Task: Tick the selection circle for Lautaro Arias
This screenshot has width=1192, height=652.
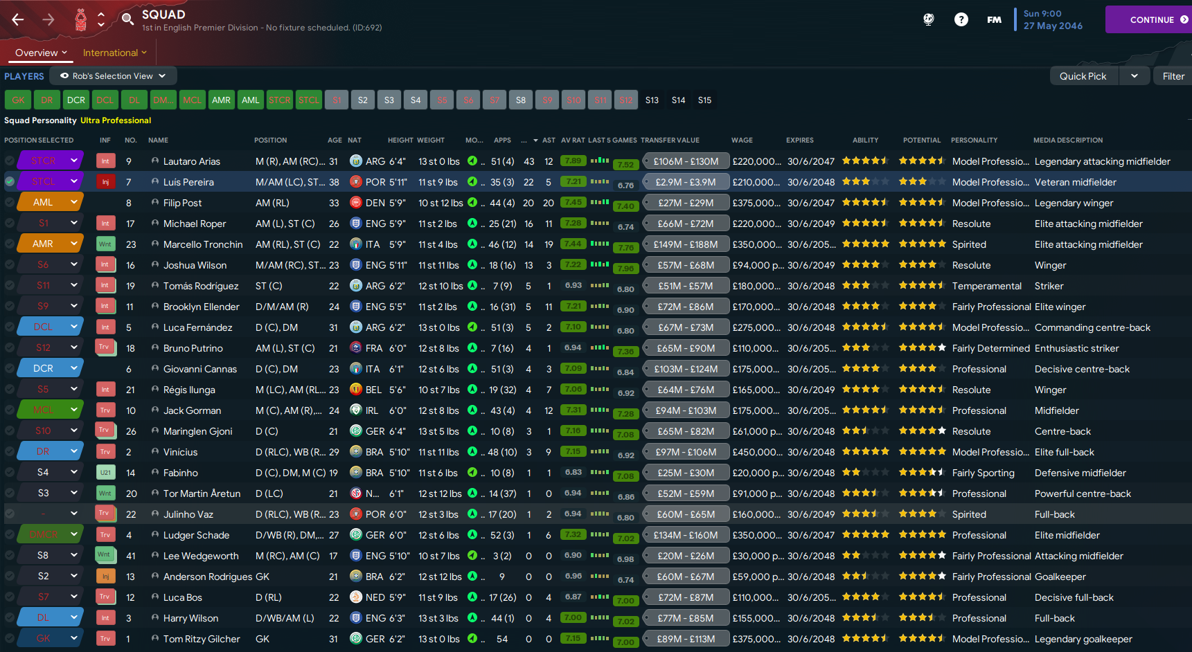Action: tap(10, 161)
